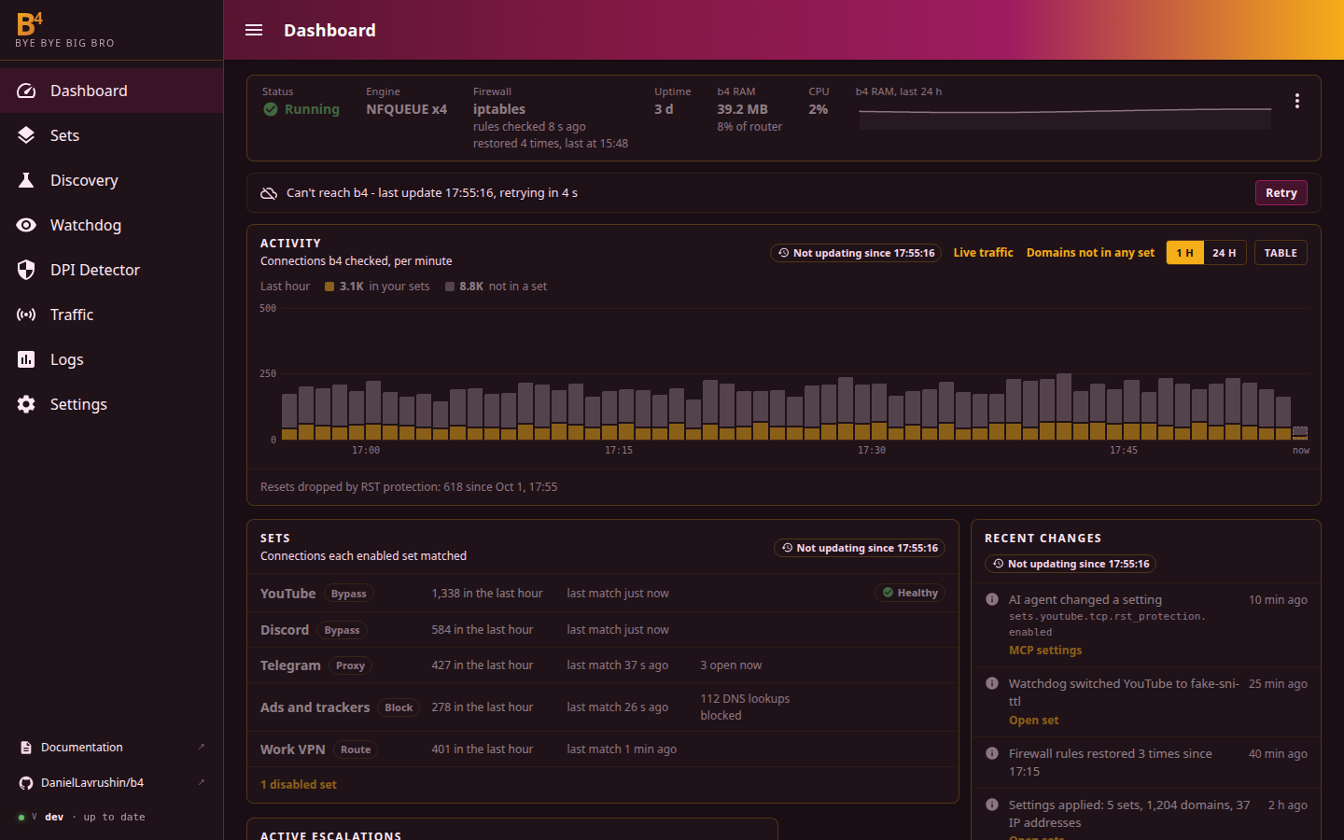Click the Healthy badge on YouTube row
Screen dimensions: 1344x840
pyautogui.click(x=910, y=593)
